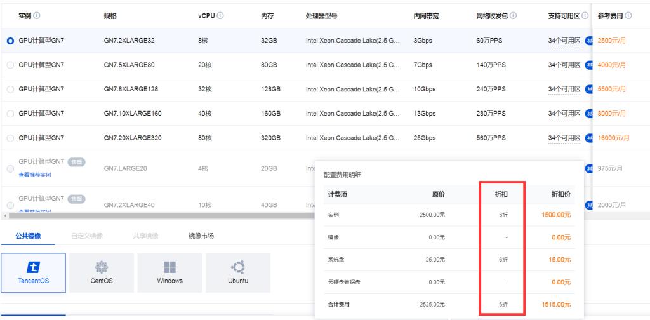
Task: Select the GN7.2XLARGE32 instance radio button
Action: 10,41
